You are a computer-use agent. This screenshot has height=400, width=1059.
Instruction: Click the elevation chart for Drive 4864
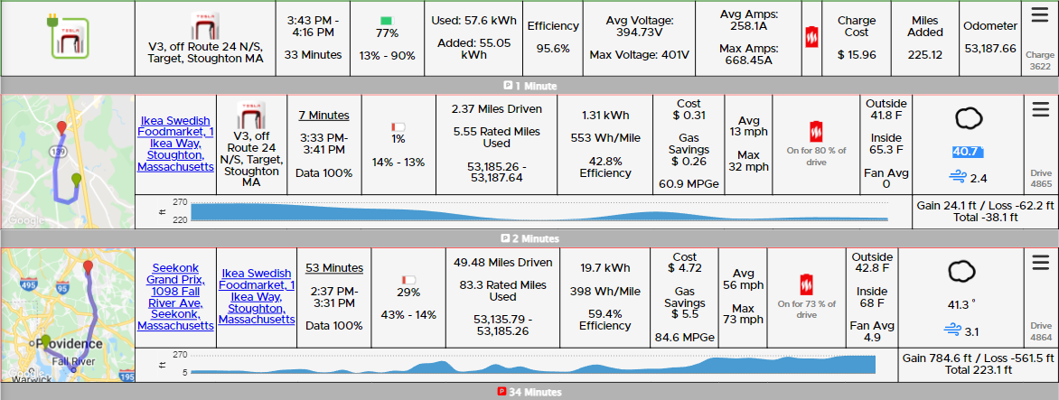tap(533, 365)
